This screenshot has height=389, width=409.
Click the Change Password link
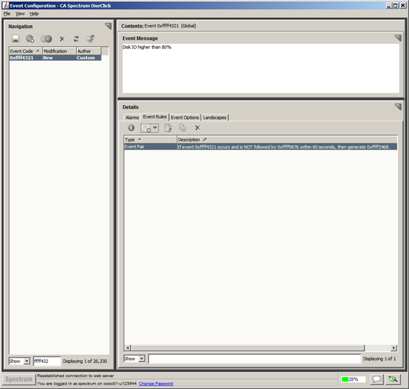pos(156,384)
